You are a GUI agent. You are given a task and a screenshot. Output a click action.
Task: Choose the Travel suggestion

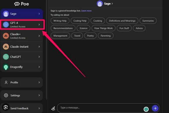77,36
